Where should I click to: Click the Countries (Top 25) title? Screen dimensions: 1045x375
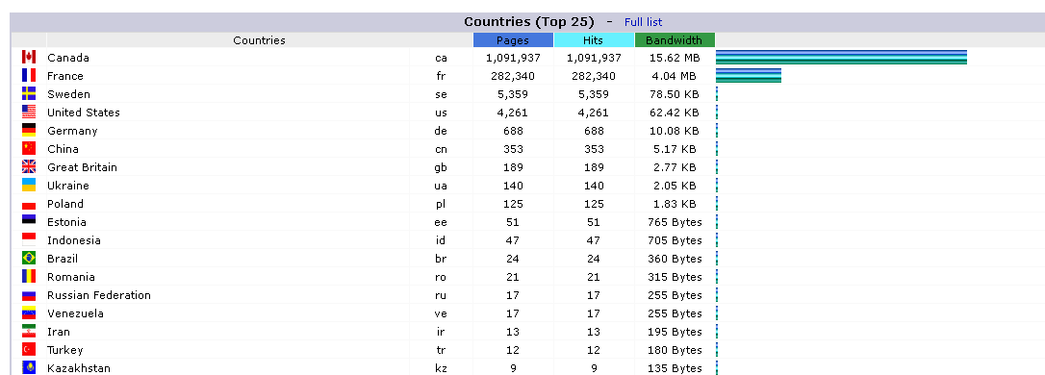[529, 22]
